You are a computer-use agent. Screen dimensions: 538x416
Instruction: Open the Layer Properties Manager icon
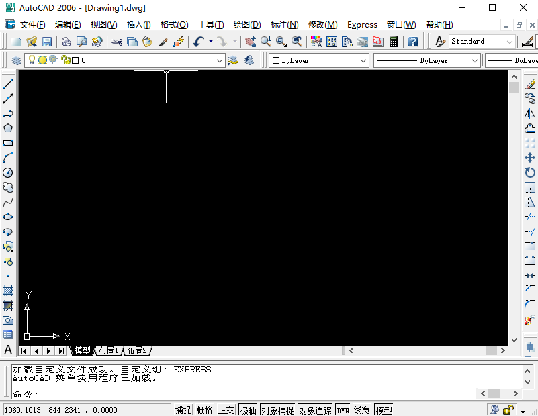(x=16, y=60)
